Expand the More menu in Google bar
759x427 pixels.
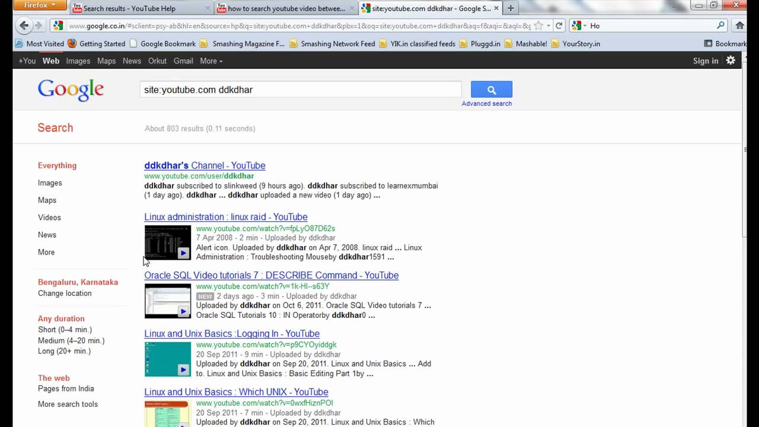211,61
